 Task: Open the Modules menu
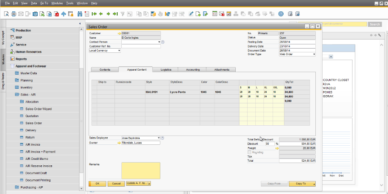(57, 3)
